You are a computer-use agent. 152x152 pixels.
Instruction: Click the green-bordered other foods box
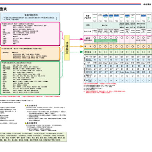pos(30,78)
